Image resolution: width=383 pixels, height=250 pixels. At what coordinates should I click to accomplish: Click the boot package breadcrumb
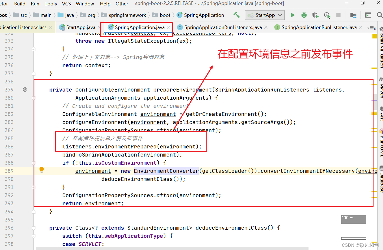click(x=161, y=15)
